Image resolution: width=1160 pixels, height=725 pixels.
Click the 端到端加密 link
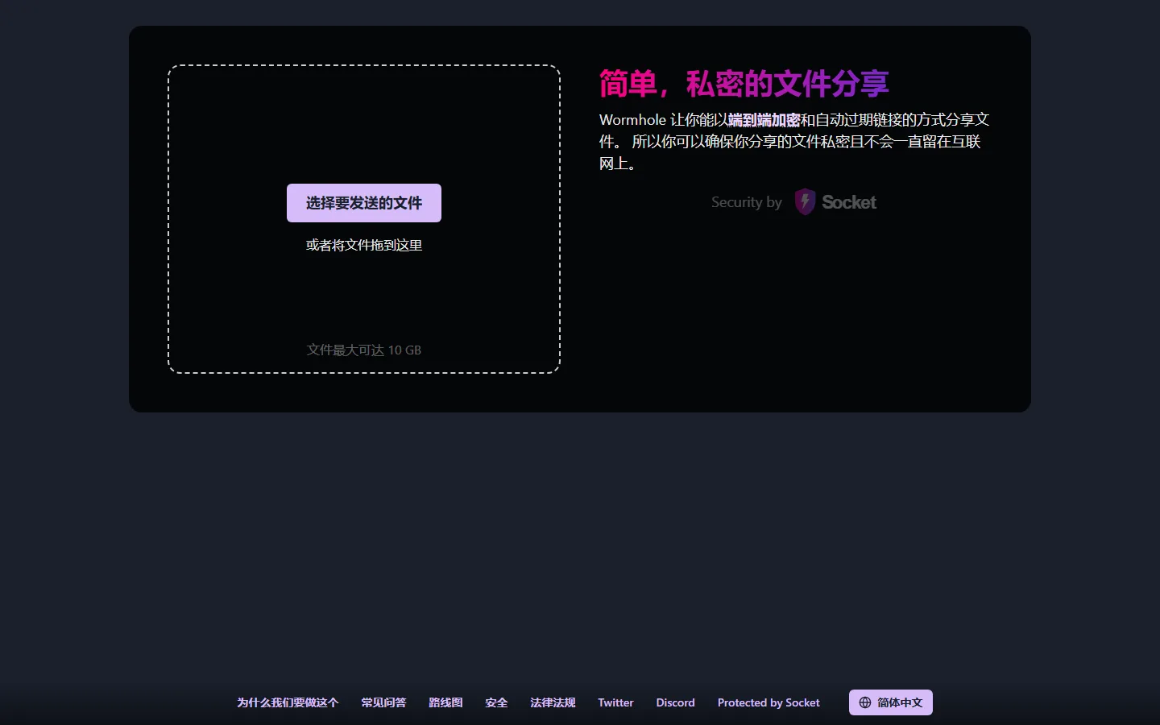coord(764,120)
